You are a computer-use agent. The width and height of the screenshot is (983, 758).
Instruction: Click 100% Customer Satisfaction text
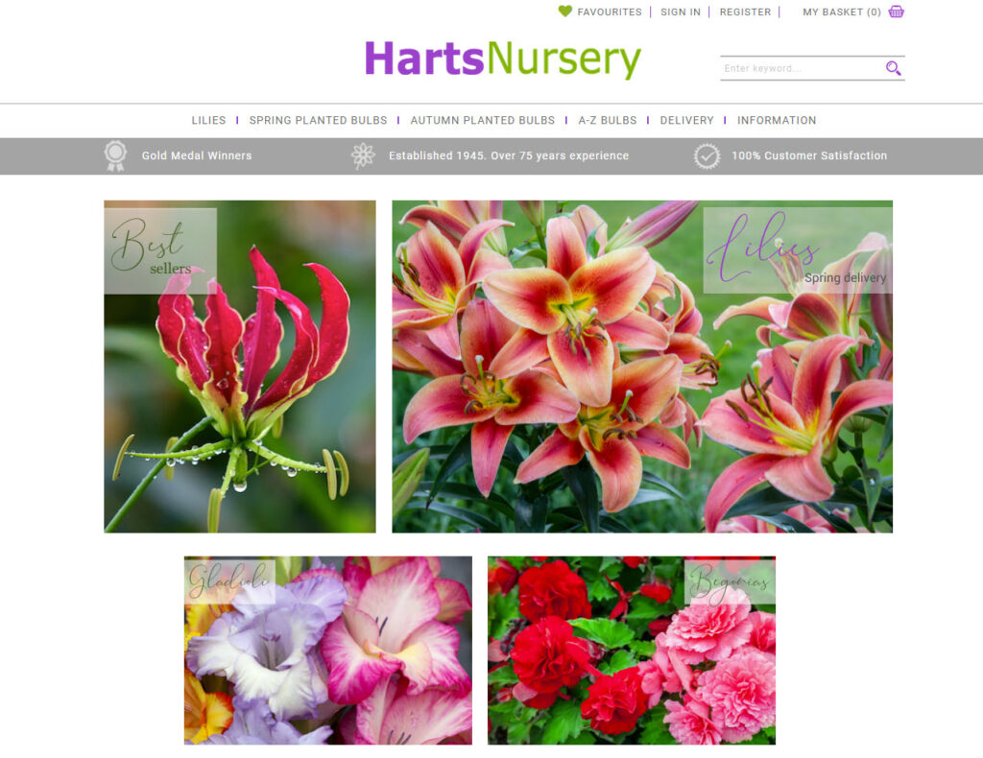pos(809,155)
